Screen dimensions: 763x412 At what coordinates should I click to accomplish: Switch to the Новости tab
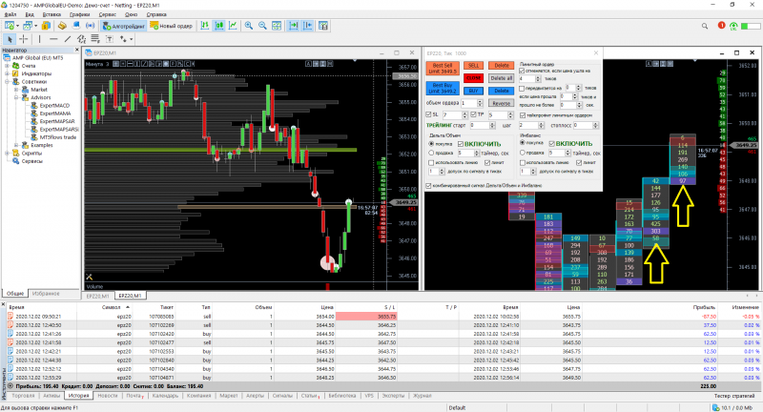coord(108,396)
